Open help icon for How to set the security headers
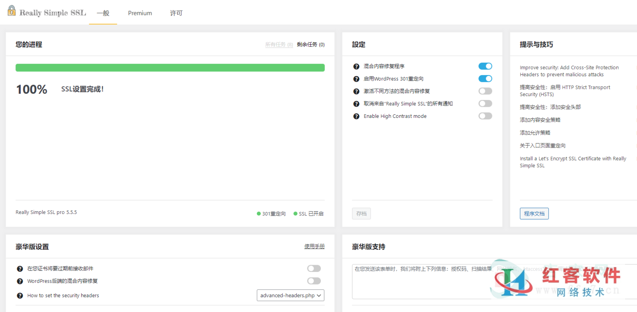This screenshot has width=637, height=312. tap(20, 296)
